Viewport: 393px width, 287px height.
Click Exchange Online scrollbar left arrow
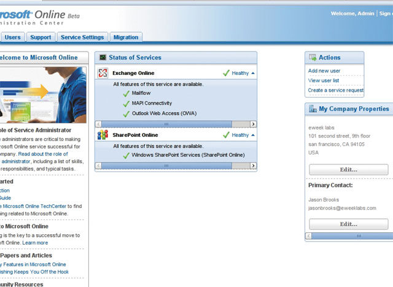pos(98,124)
